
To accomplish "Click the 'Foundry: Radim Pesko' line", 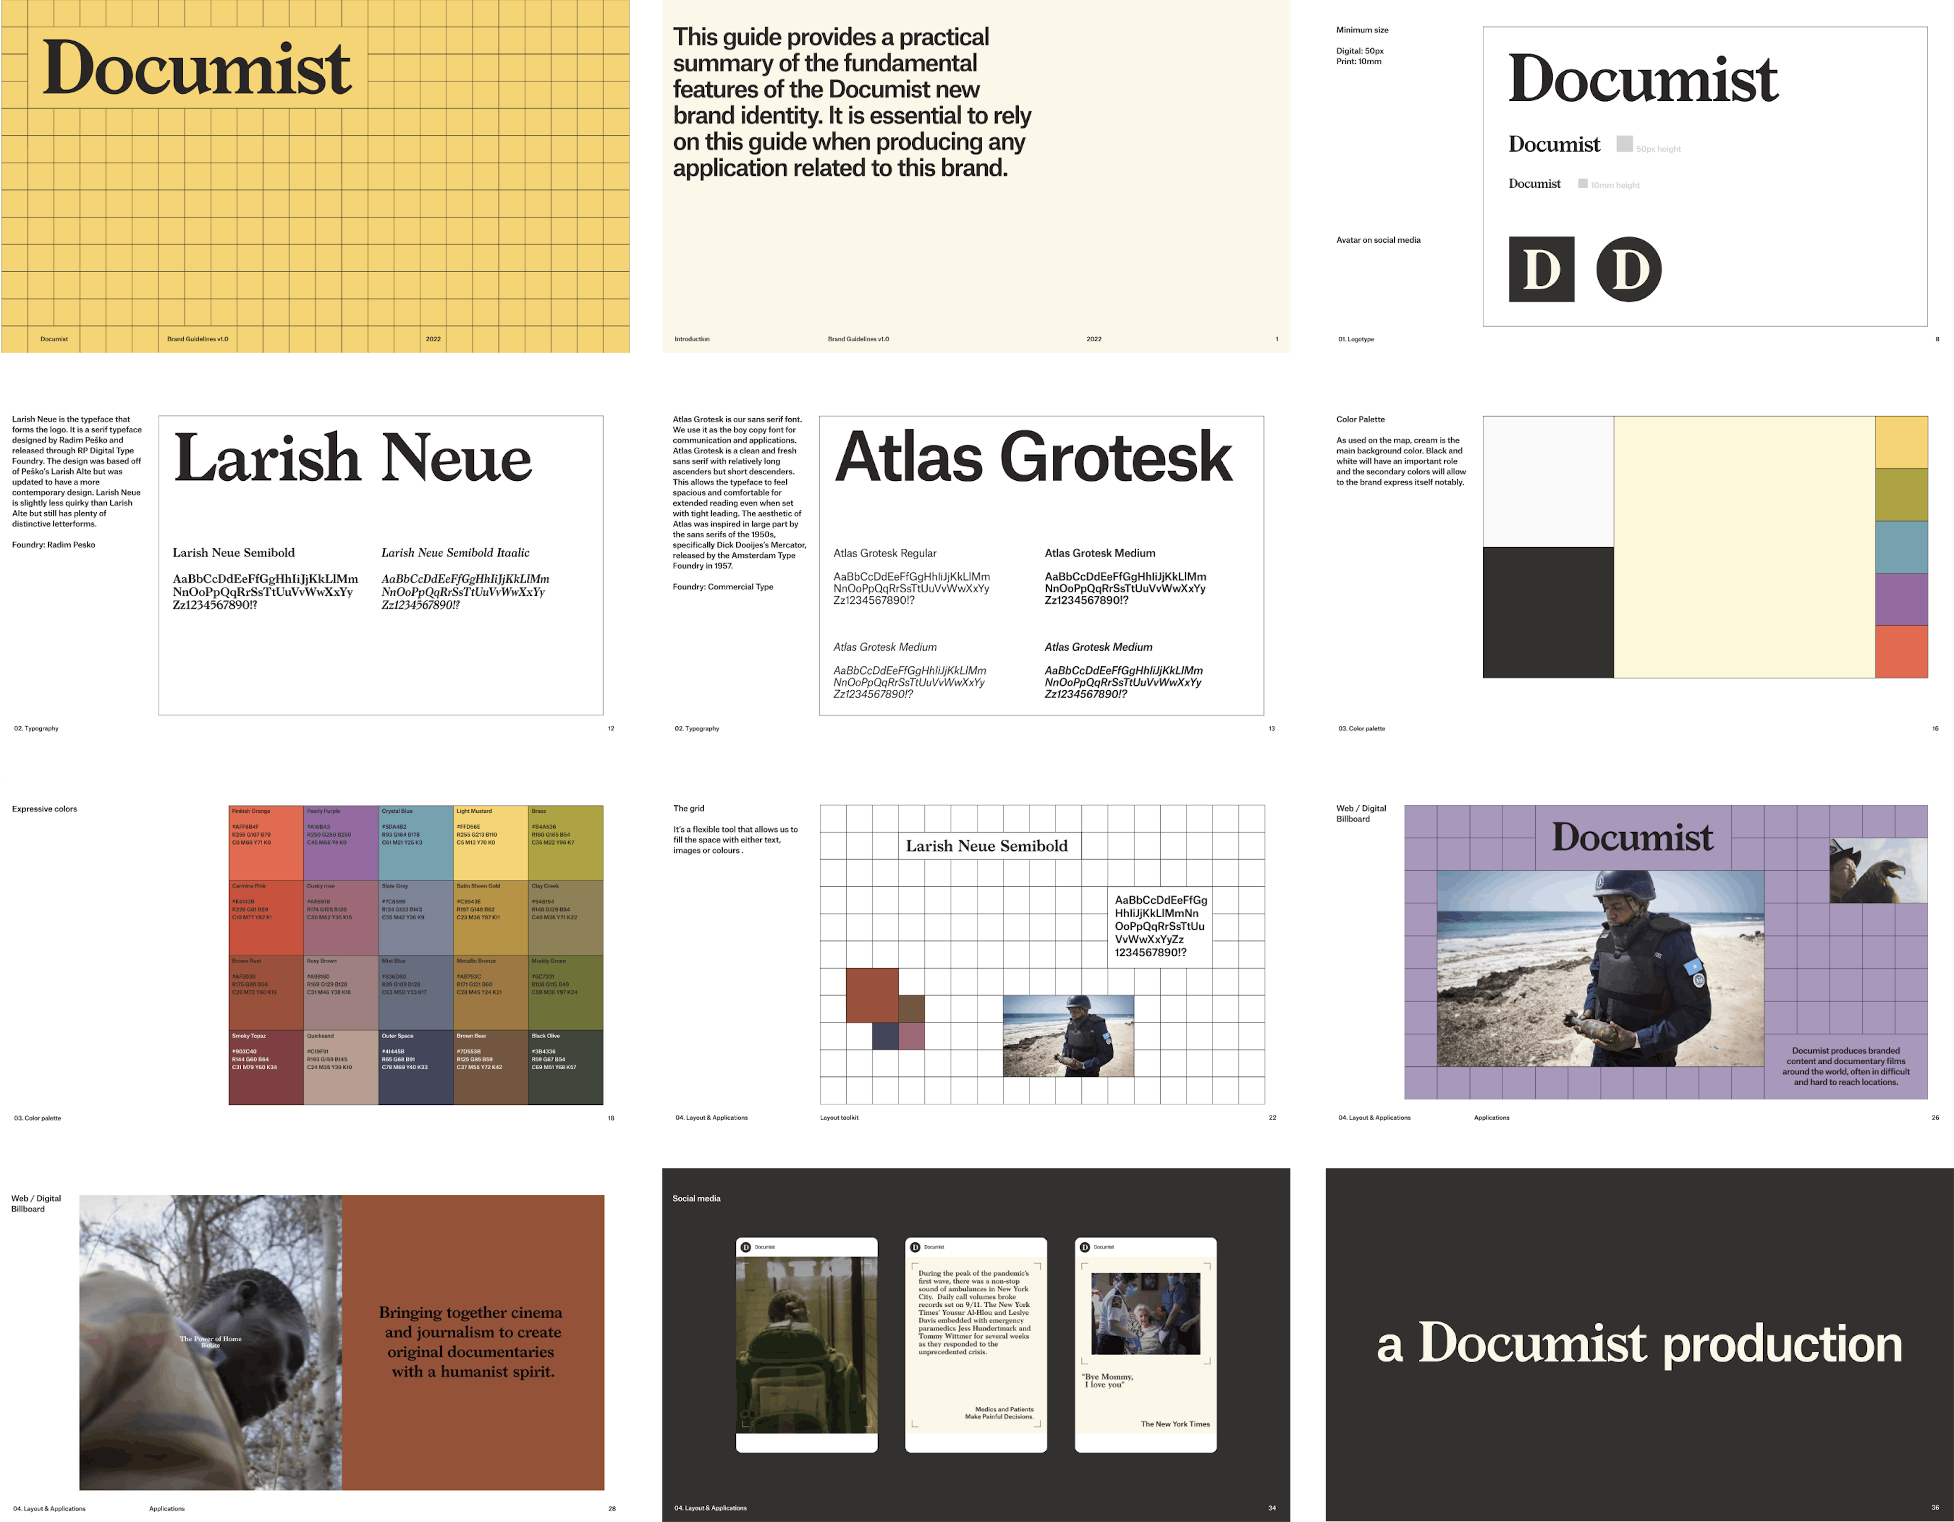I will [x=53, y=545].
